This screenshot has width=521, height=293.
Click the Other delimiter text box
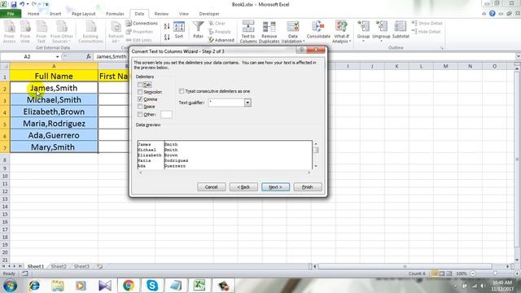pyautogui.click(x=166, y=114)
